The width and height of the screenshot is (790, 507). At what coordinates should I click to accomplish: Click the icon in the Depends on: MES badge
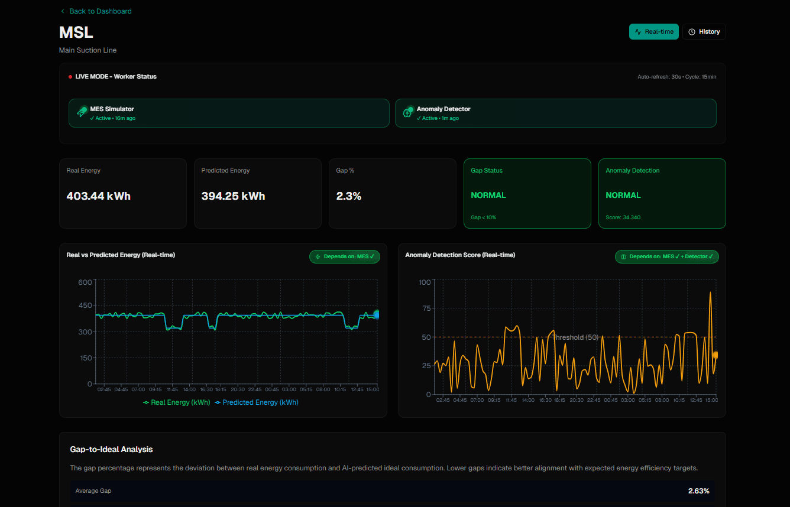pos(318,257)
